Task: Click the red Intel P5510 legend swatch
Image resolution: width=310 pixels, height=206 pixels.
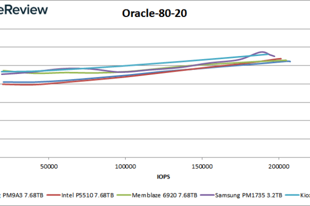Action: [54, 195]
